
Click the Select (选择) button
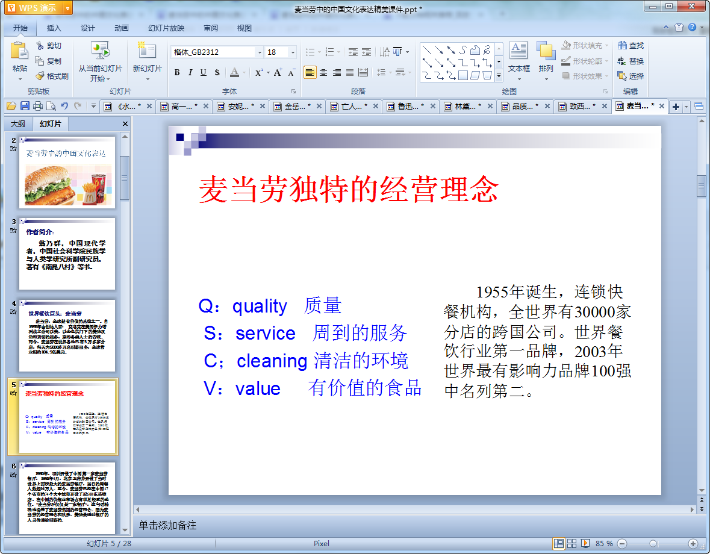(x=631, y=76)
